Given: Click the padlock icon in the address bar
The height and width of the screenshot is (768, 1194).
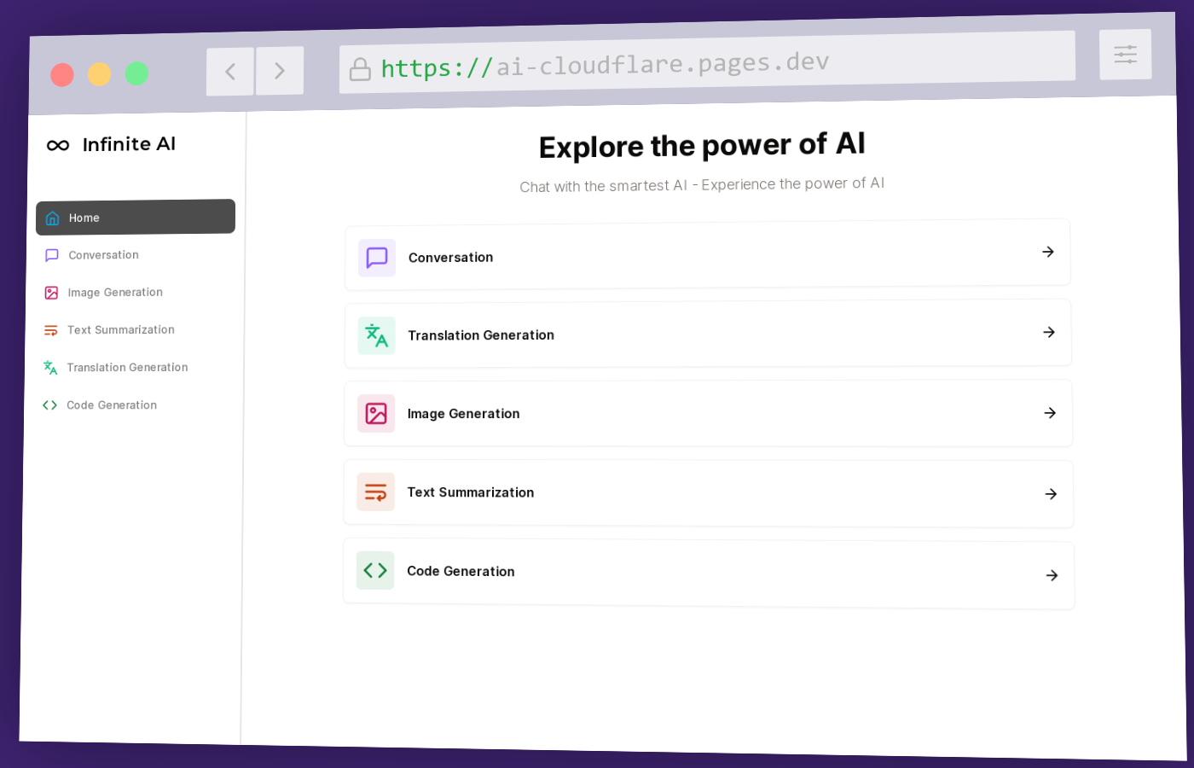Looking at the screenshot, I should pyautogui.click(x=360, y=68).
